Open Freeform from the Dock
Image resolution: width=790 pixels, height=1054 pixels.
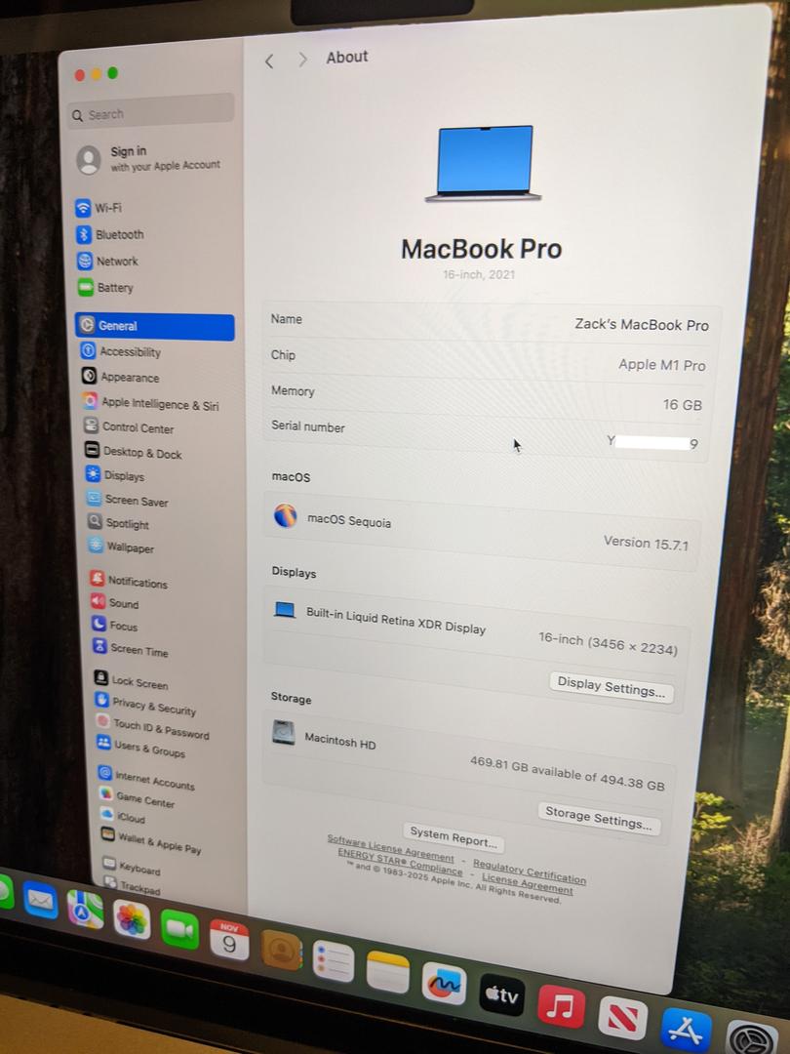click(x=444, y=984)
